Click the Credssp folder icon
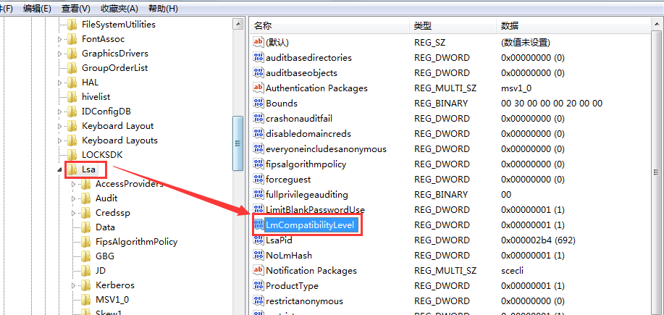This screenshot has width=664, height=315. (x=86, y=213)
